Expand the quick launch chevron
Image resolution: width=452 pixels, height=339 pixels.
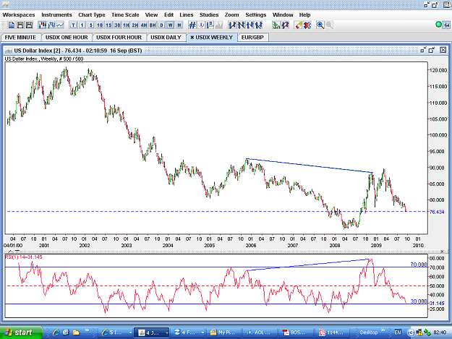[87, 330]
